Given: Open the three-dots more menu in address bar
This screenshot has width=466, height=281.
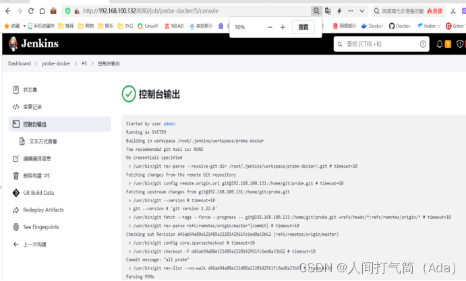Looking at the screenshot, I should tap(351, 11).
